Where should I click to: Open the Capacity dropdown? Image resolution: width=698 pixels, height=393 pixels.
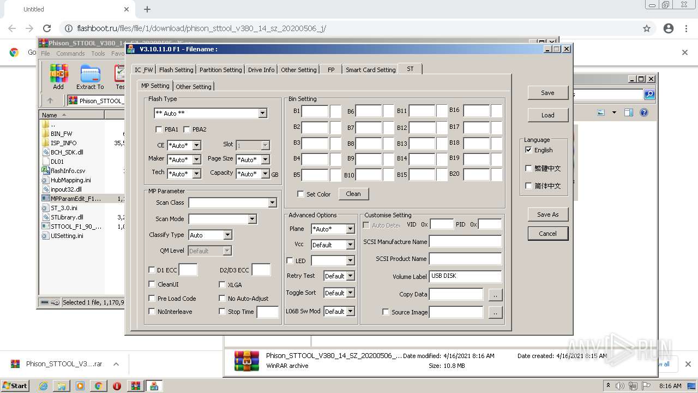265,174
